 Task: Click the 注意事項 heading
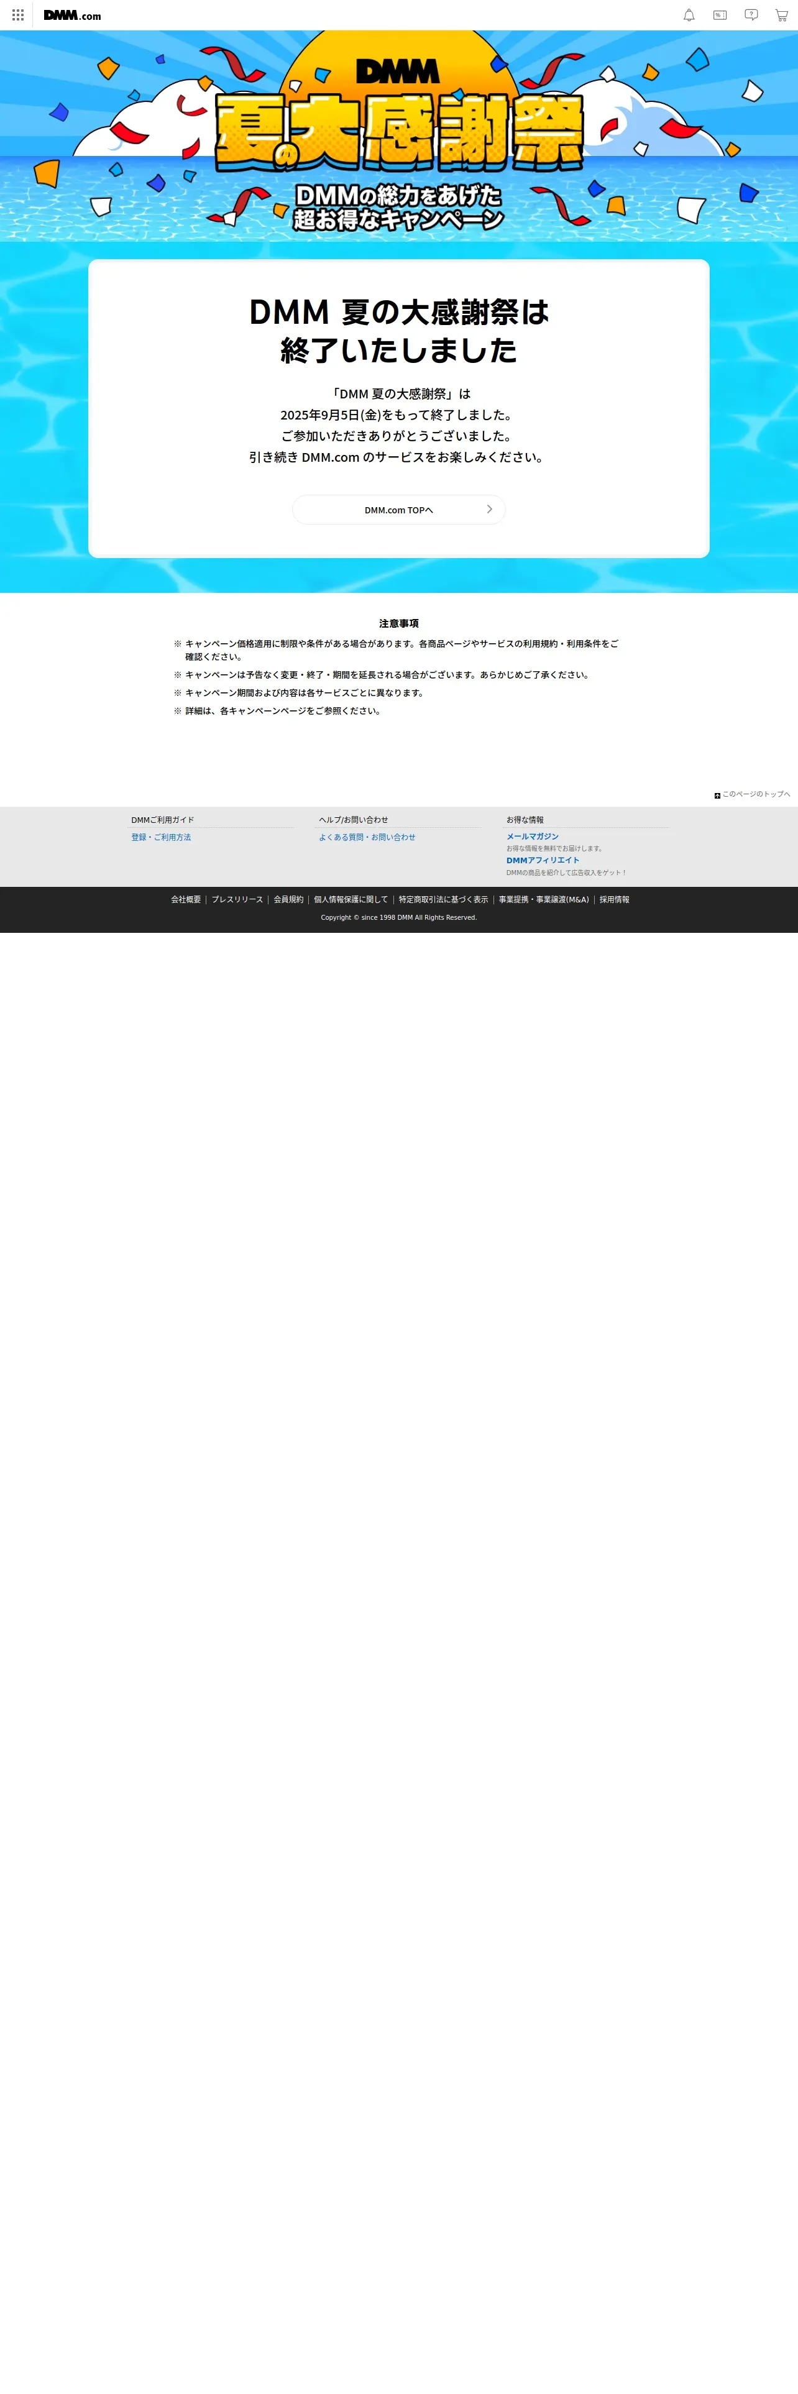(x=398, y=623)
